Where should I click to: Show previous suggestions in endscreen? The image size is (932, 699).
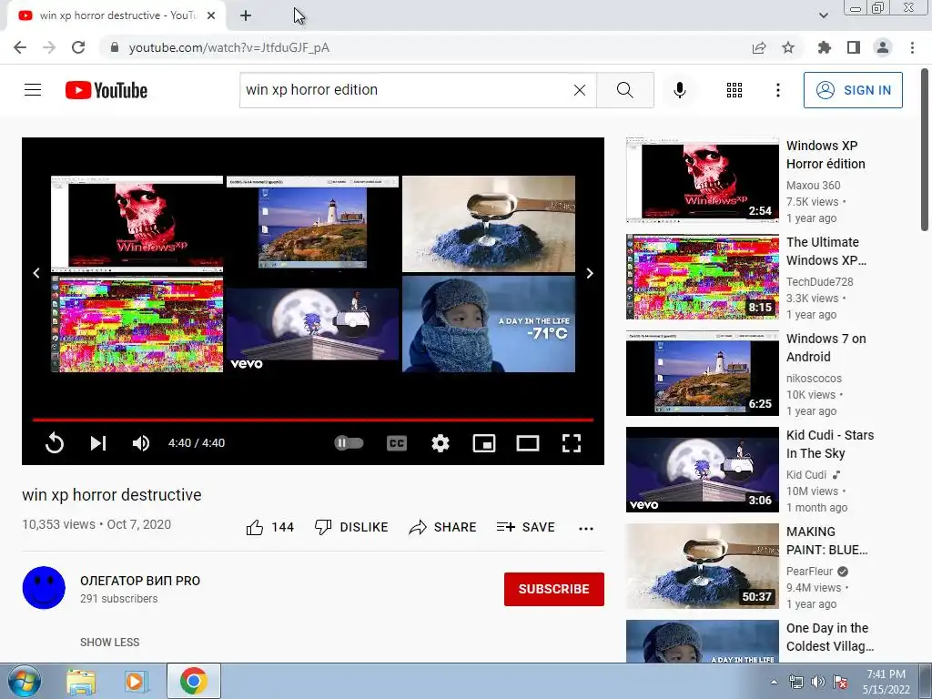[36, 273]
